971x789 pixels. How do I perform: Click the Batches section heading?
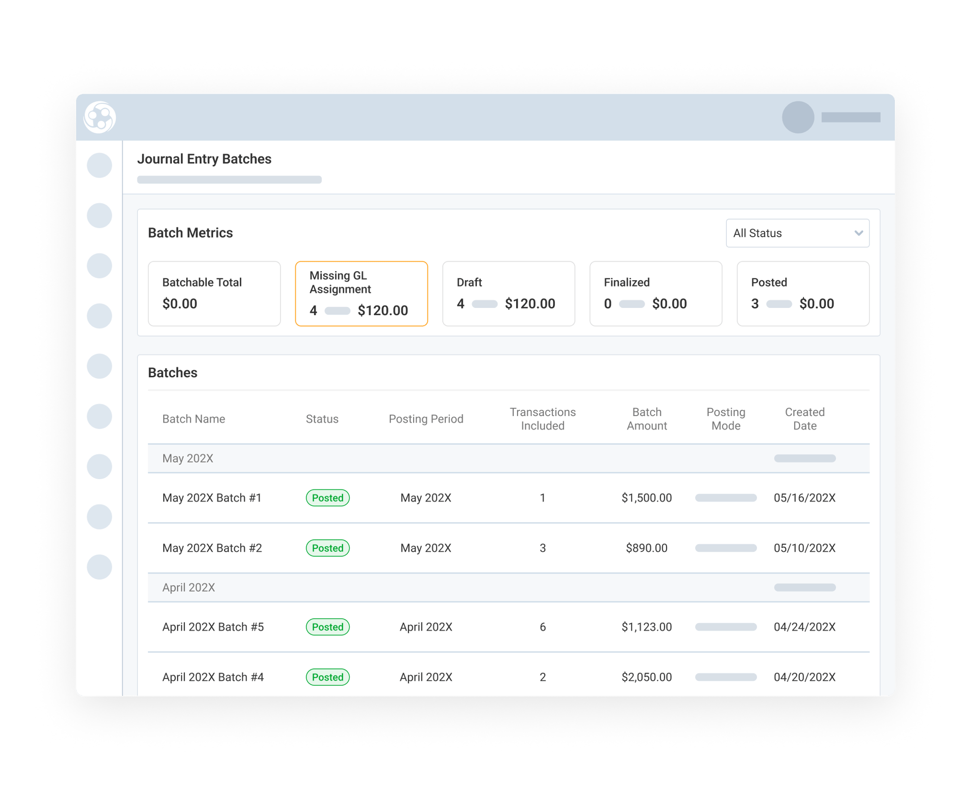(173, 372)
